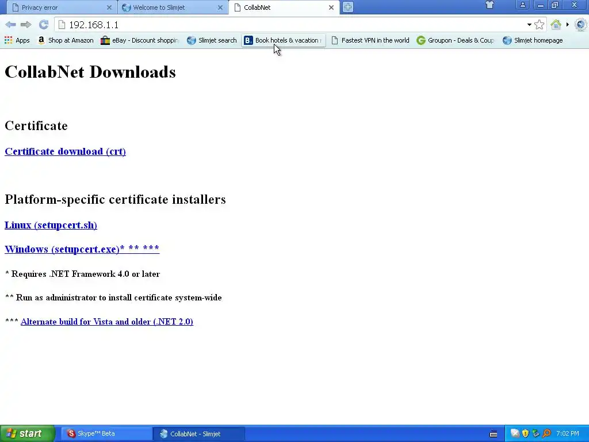Bookmark this page with the star icon
This screenshot has width=589, height=442.
[x=539, y=25]
